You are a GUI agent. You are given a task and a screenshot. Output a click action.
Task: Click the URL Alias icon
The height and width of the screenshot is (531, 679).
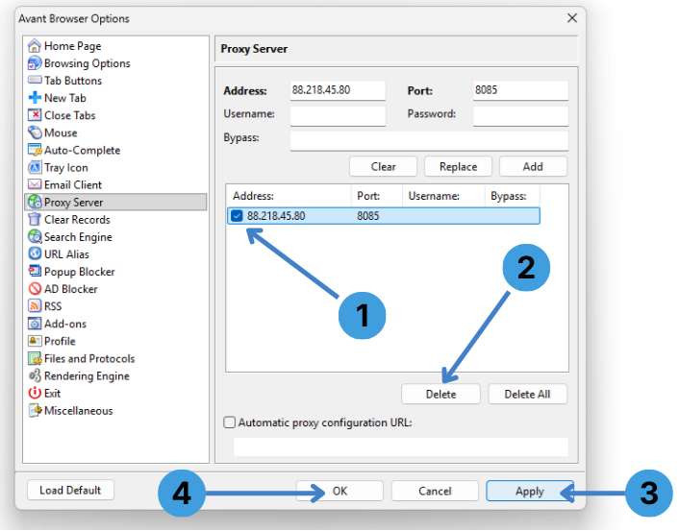[x=35, y=253]
